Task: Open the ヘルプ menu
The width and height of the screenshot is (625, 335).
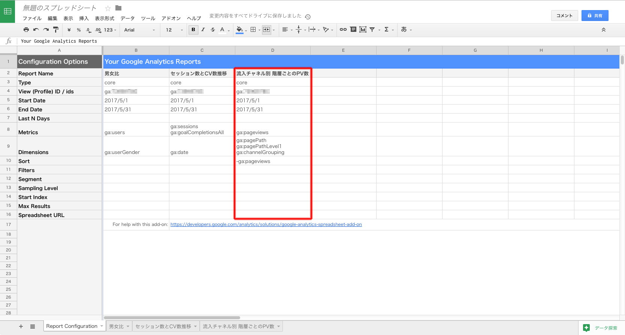Action: click(x=194, y=18)
